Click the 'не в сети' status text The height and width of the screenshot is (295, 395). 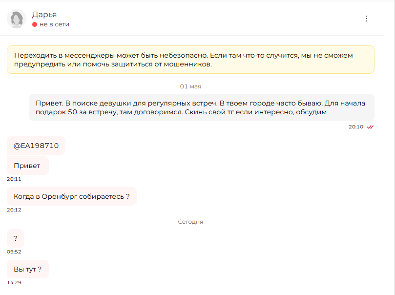(x=54, y=24)
